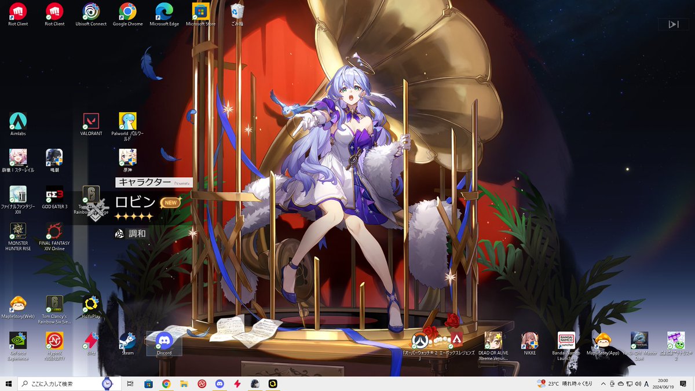Click the skip-next media overlay button
Image resolution: width=695 pixels, height=391 pixels.
(x=674, y=24)
